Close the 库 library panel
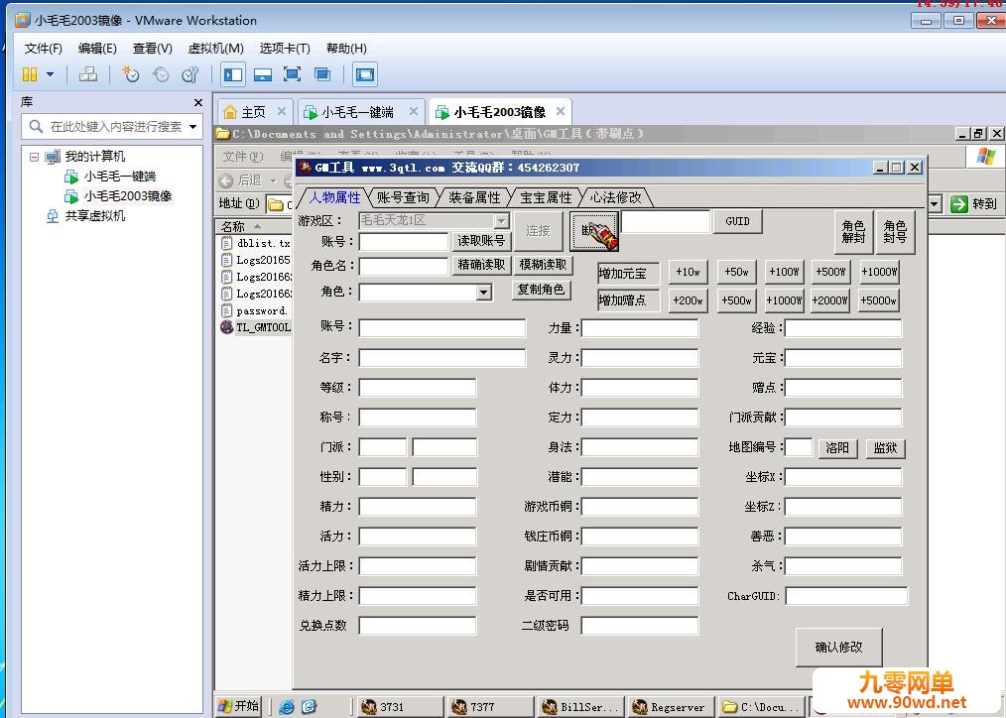Image resolution: width=1006 pixels, height=718 pixels. pyautogui.click(x=198, y=102)
